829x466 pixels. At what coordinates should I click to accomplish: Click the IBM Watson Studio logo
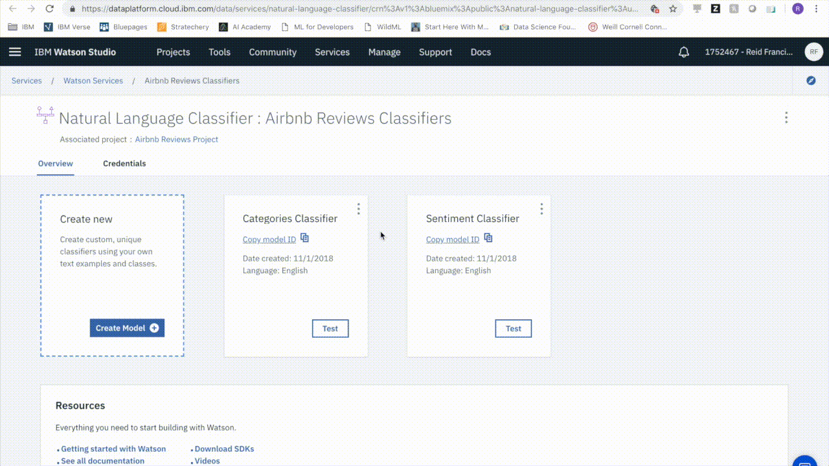(x=75, y=52)
